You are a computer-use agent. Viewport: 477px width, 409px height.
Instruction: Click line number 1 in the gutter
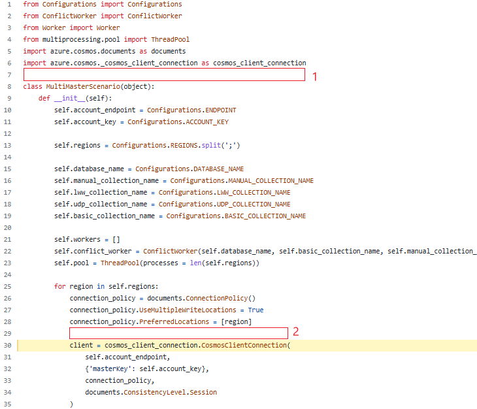pyautogui.click(x=9, y=5)
